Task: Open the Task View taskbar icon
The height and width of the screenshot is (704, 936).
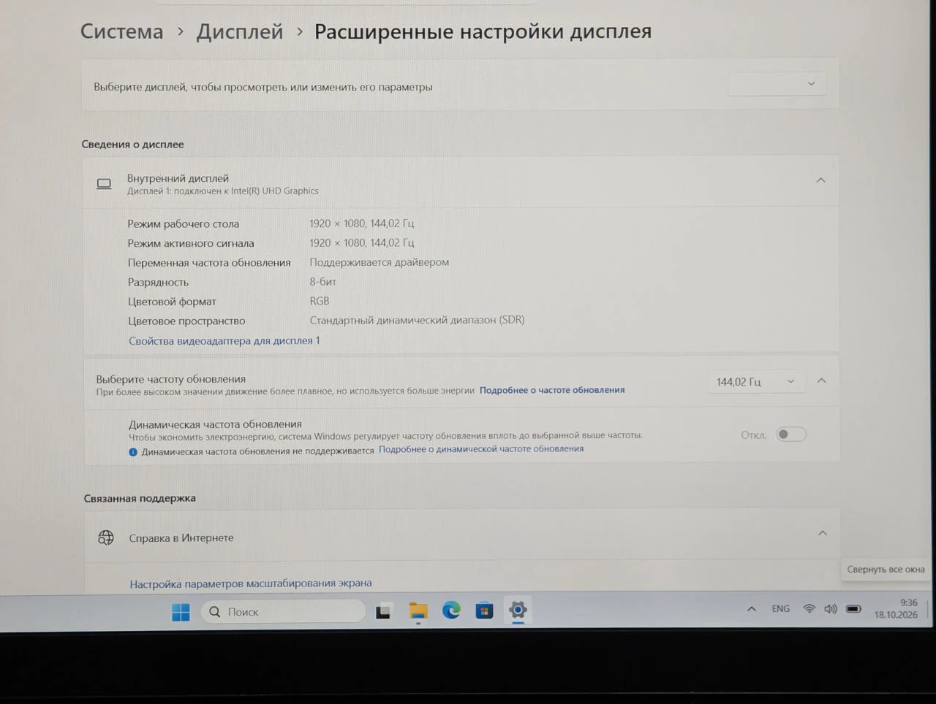Action: (x=383, y=612)
